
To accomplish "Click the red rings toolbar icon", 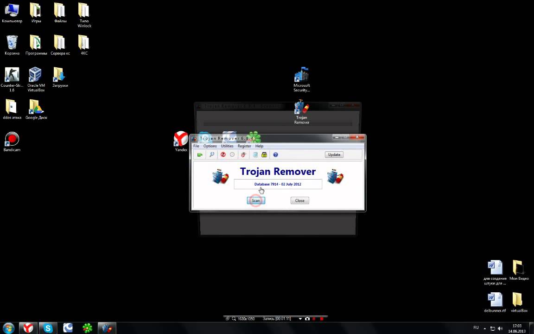I will pyautogui.click(x=243, y=155).
